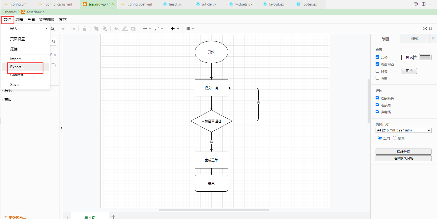This screenshot has height=219, width=437.
Task: Open the 调整图形 menu
Action: 47,19
